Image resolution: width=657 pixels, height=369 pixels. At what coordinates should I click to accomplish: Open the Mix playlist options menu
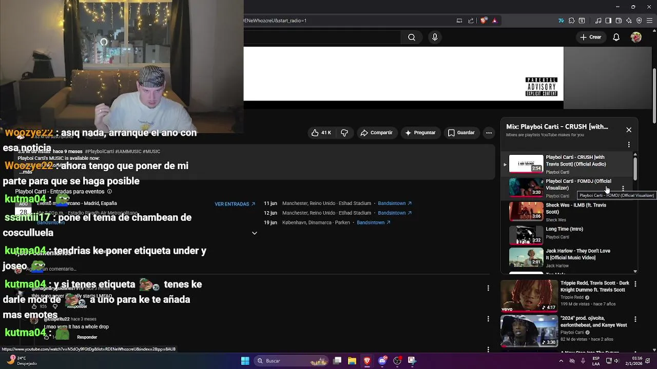pos(629,145)
